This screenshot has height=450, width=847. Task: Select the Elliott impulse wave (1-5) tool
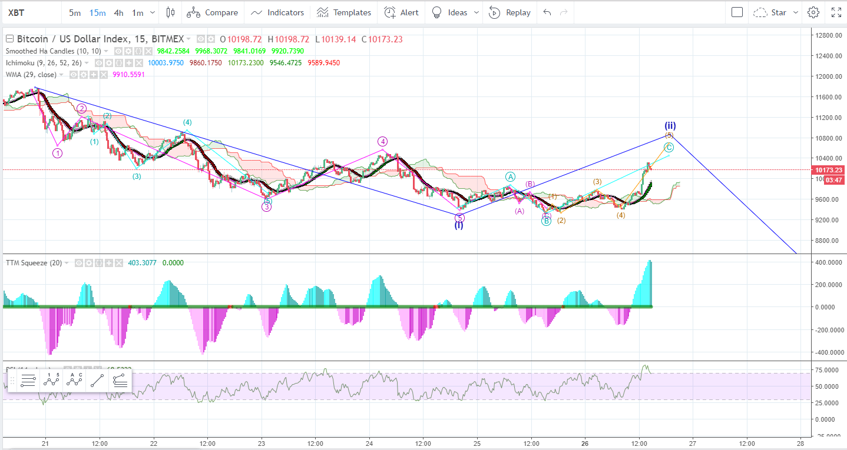point(52,381)
